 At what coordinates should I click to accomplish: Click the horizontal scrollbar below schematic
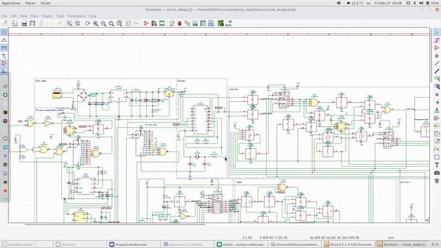(115, 225)
